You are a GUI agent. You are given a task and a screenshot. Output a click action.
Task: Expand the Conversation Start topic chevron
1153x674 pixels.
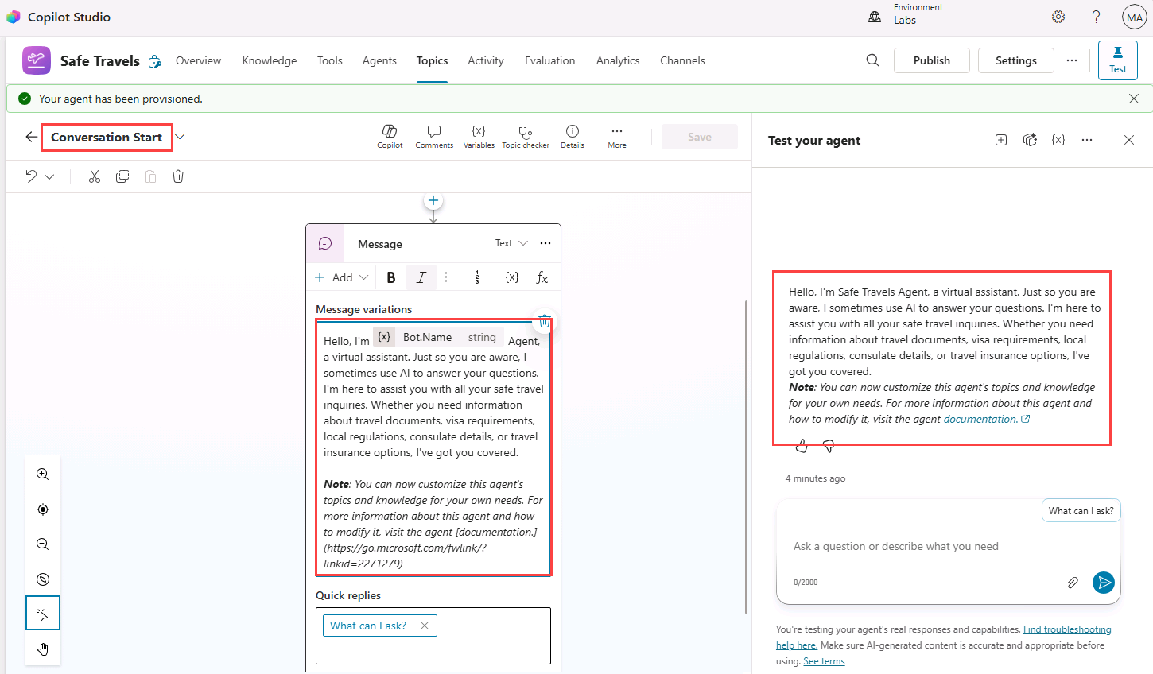point(181,137)
